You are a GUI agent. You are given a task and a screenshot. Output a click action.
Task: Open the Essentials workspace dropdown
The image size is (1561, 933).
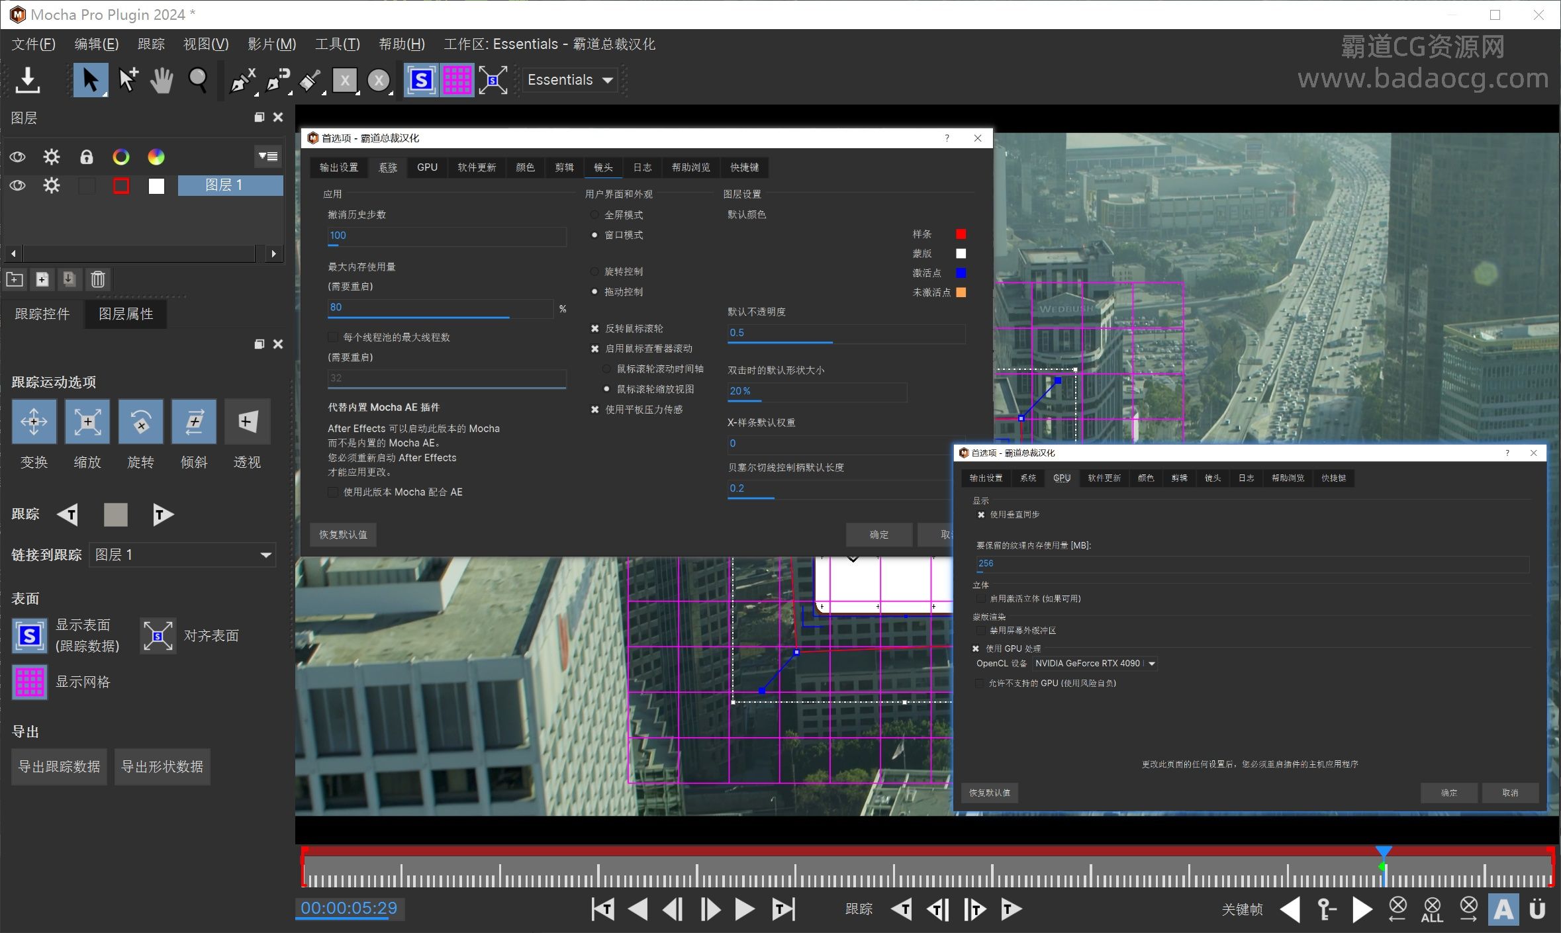pyautogui.click(x=570, y=80)
